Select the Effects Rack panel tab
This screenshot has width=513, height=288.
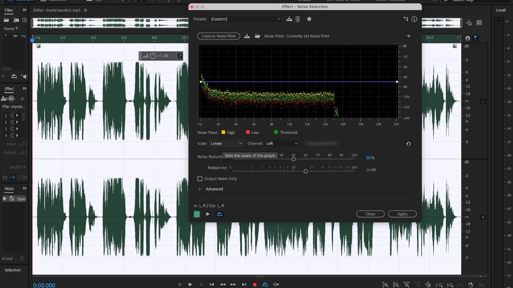[x=9, y=89]
